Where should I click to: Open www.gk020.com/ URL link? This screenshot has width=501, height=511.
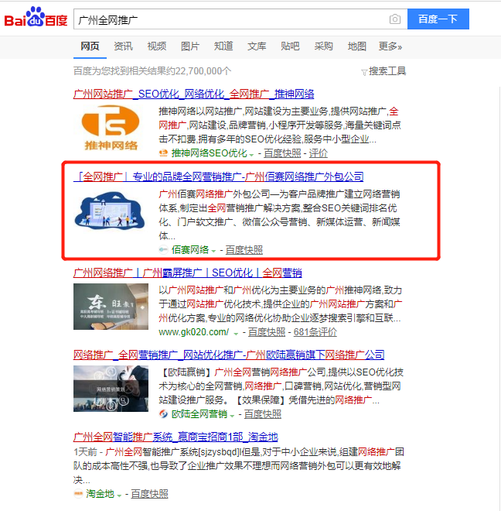click(x=194, y=332)
